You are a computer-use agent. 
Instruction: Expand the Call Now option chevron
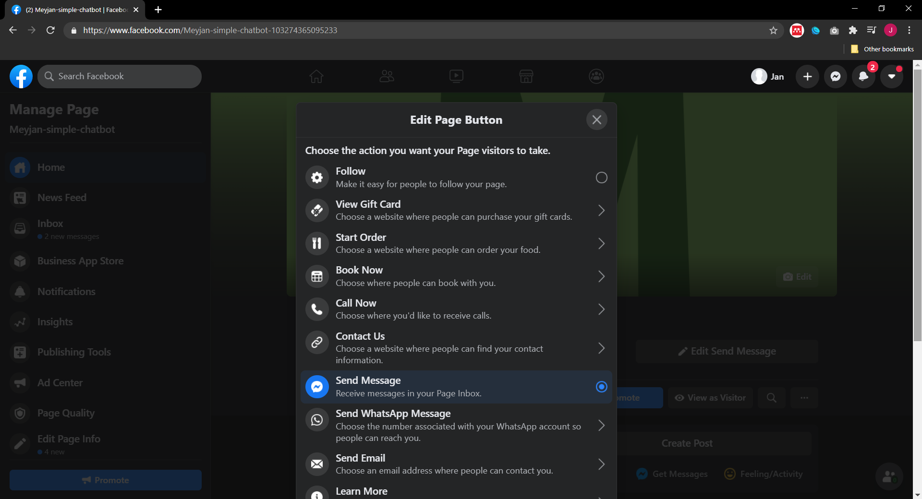click(602, 309)
